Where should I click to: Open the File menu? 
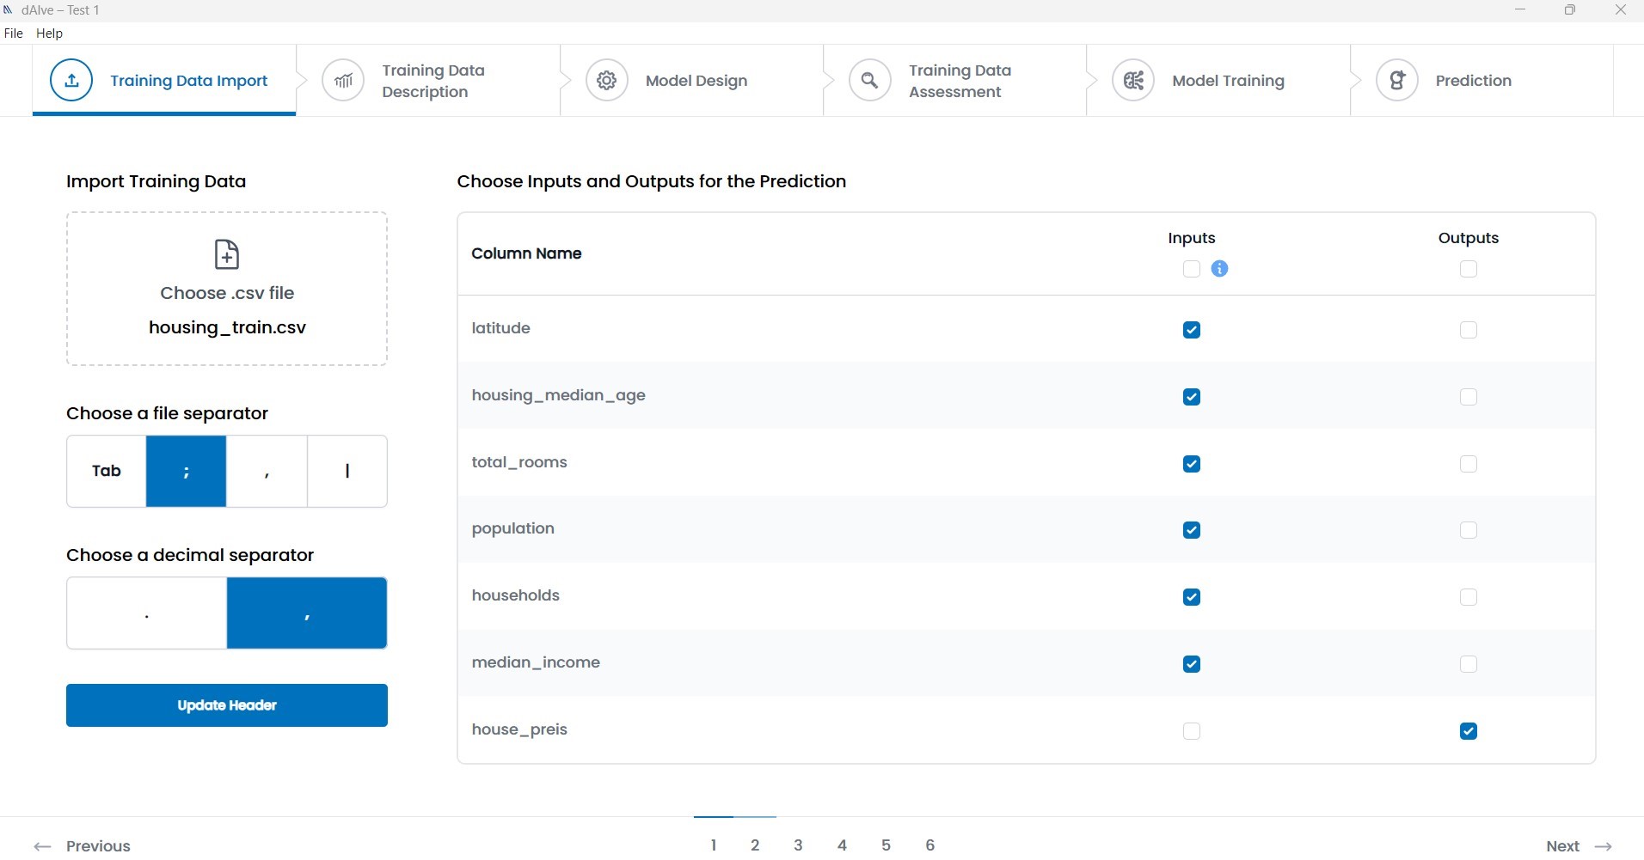click(14, 33)
